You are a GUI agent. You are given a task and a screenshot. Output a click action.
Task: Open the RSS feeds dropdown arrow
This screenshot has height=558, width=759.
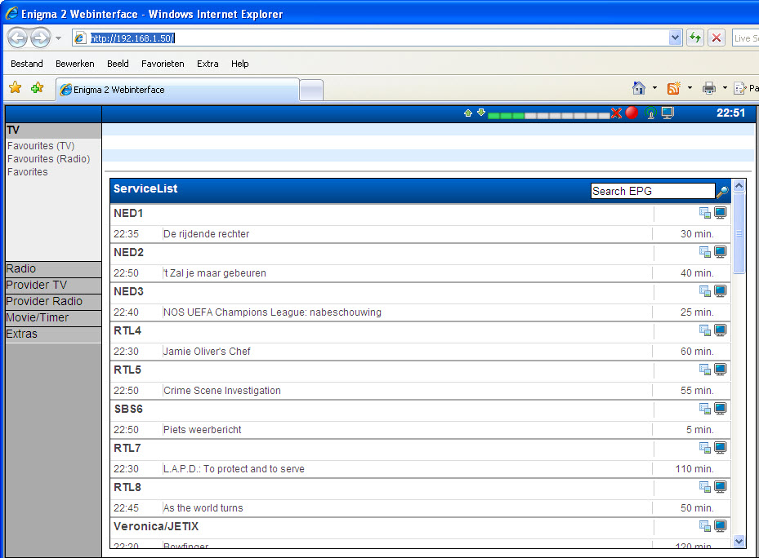coord(690,88)
